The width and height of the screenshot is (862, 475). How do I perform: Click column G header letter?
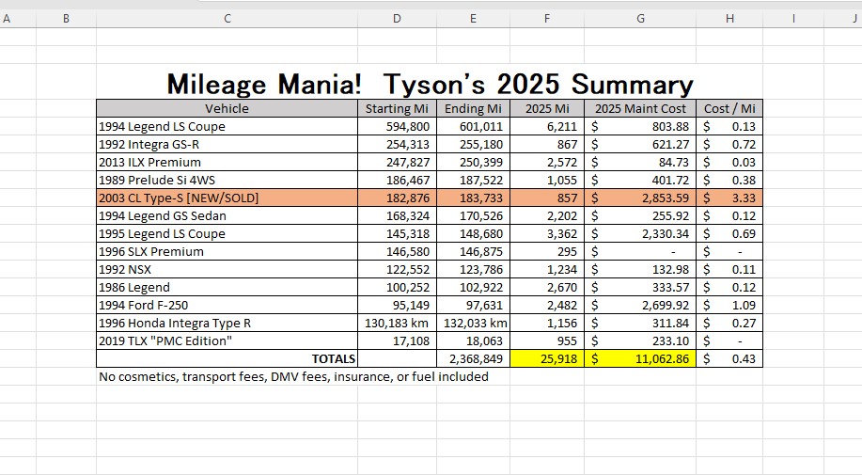[640, 17]
